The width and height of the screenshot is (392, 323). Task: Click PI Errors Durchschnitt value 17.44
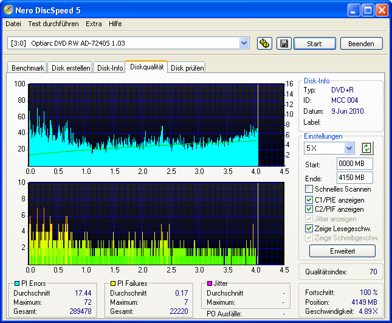coord(83,293)
